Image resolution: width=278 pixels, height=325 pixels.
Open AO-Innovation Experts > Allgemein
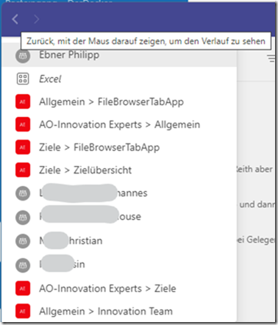pos(119,124)
